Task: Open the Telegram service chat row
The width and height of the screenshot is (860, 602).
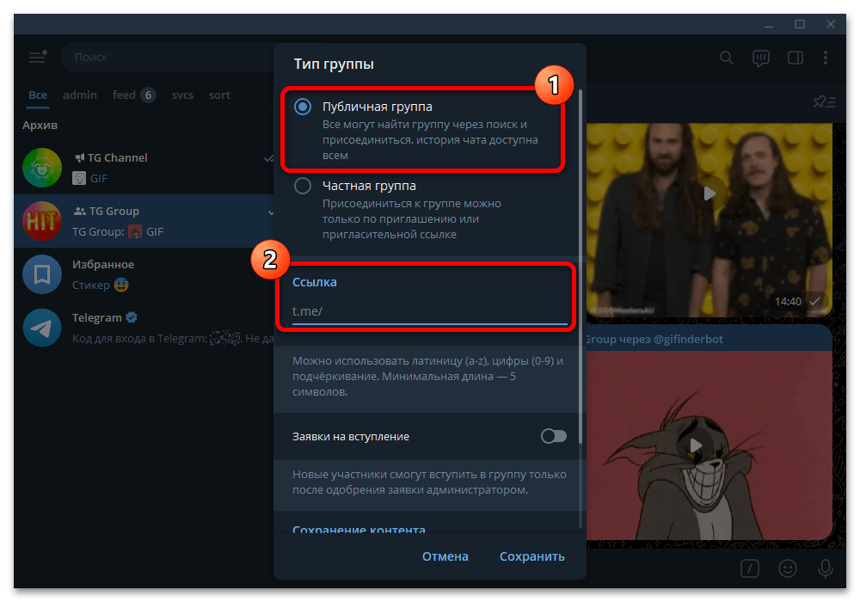Action: pyautogui.click(x=144, y=328)
